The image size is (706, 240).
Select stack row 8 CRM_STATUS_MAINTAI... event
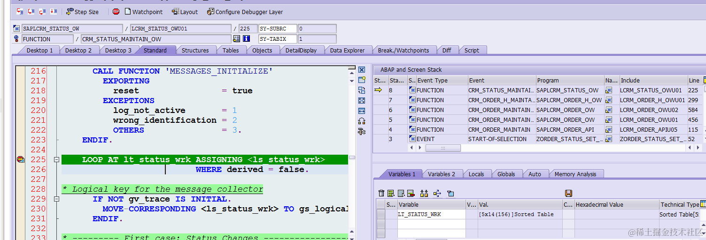point(502,90)
